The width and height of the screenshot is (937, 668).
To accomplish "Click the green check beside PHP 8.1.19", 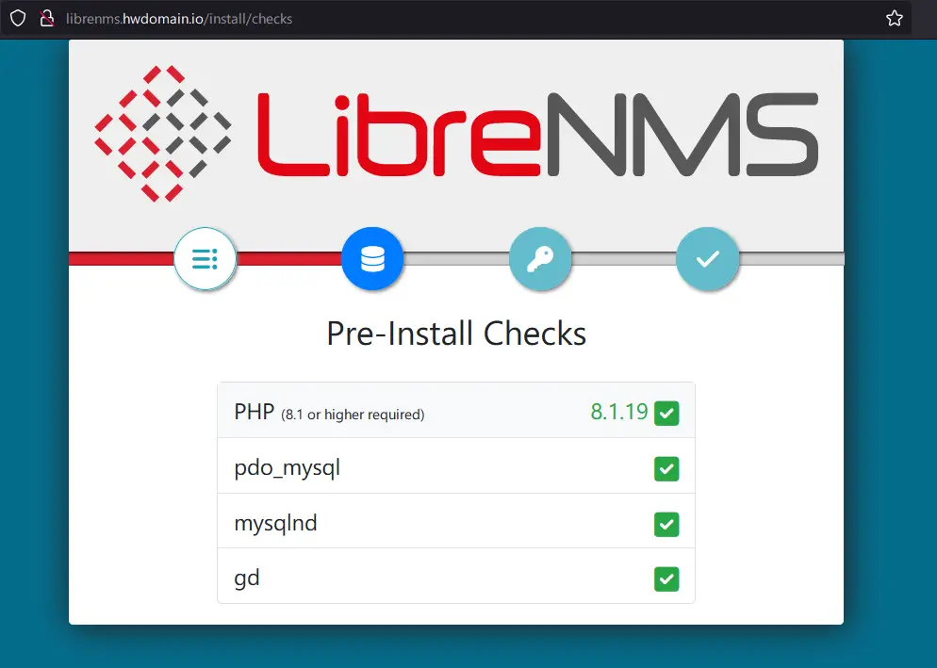I will coord(666,413).
